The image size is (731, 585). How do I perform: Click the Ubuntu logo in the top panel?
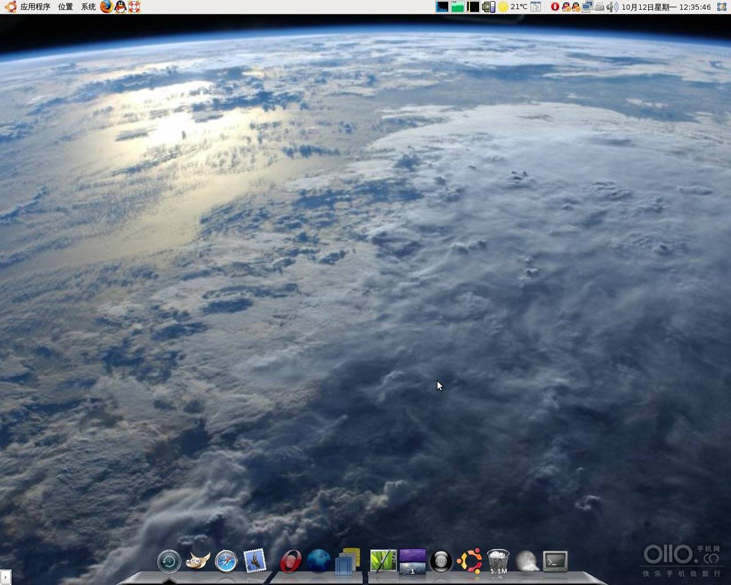pyautogui.click(x=10, y=7)
